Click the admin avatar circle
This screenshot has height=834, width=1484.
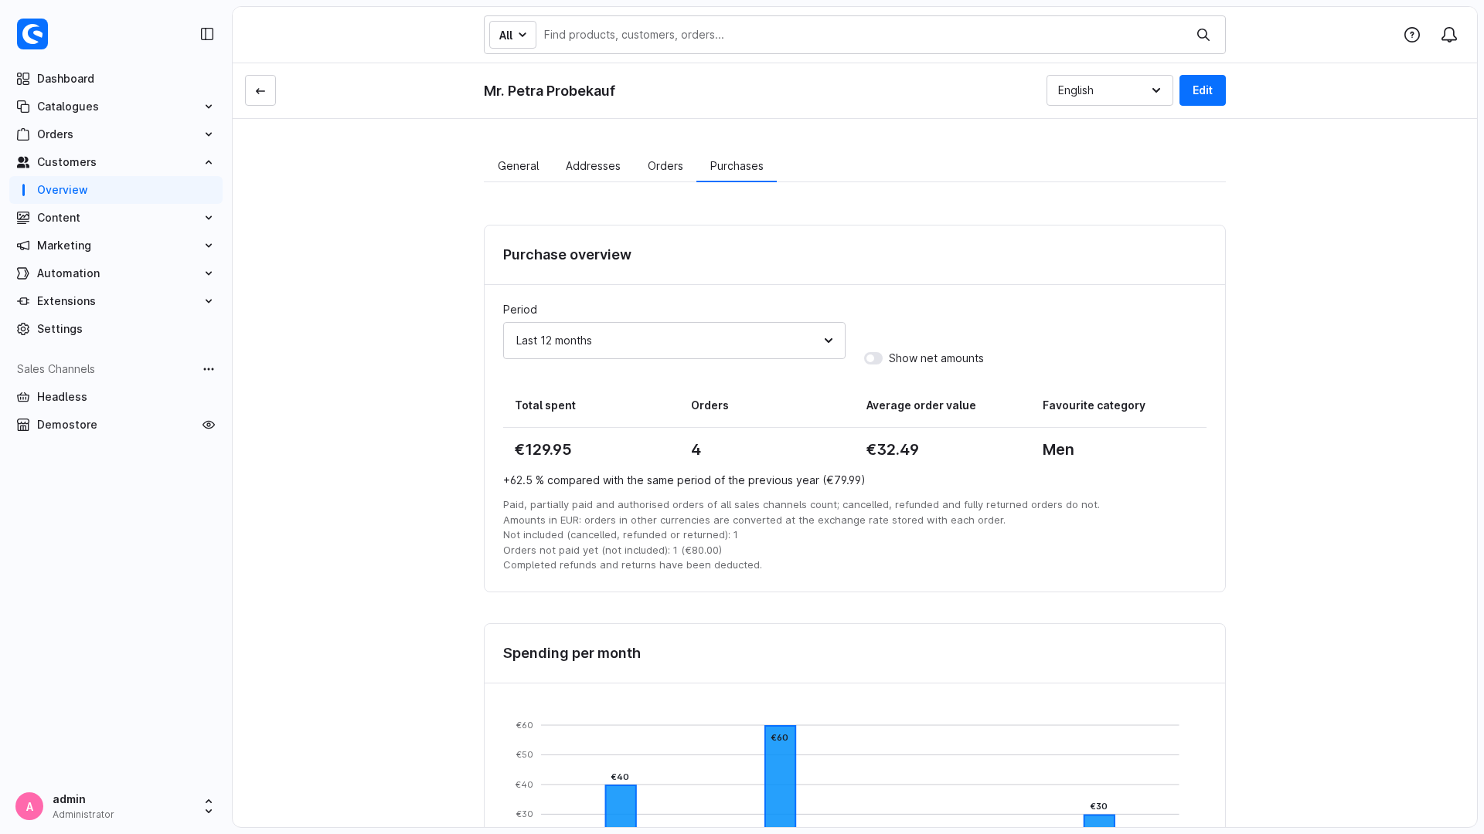pyautogui.click(x=29, y=806)
